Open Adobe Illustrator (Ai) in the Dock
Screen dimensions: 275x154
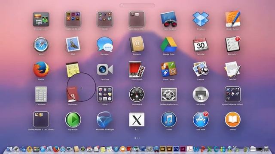click(169, 149)
